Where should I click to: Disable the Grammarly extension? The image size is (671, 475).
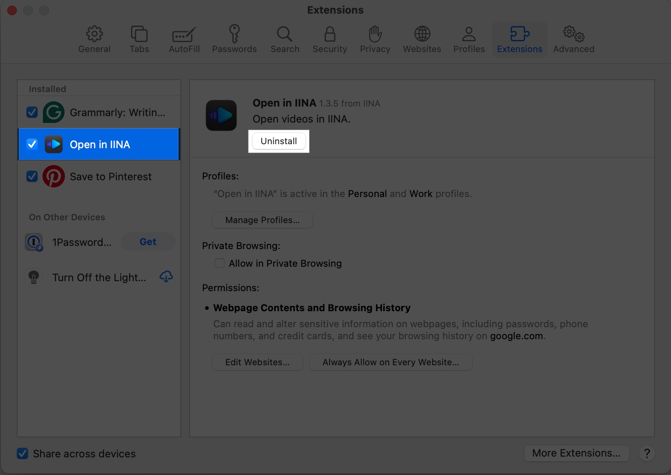pos(32,112)
